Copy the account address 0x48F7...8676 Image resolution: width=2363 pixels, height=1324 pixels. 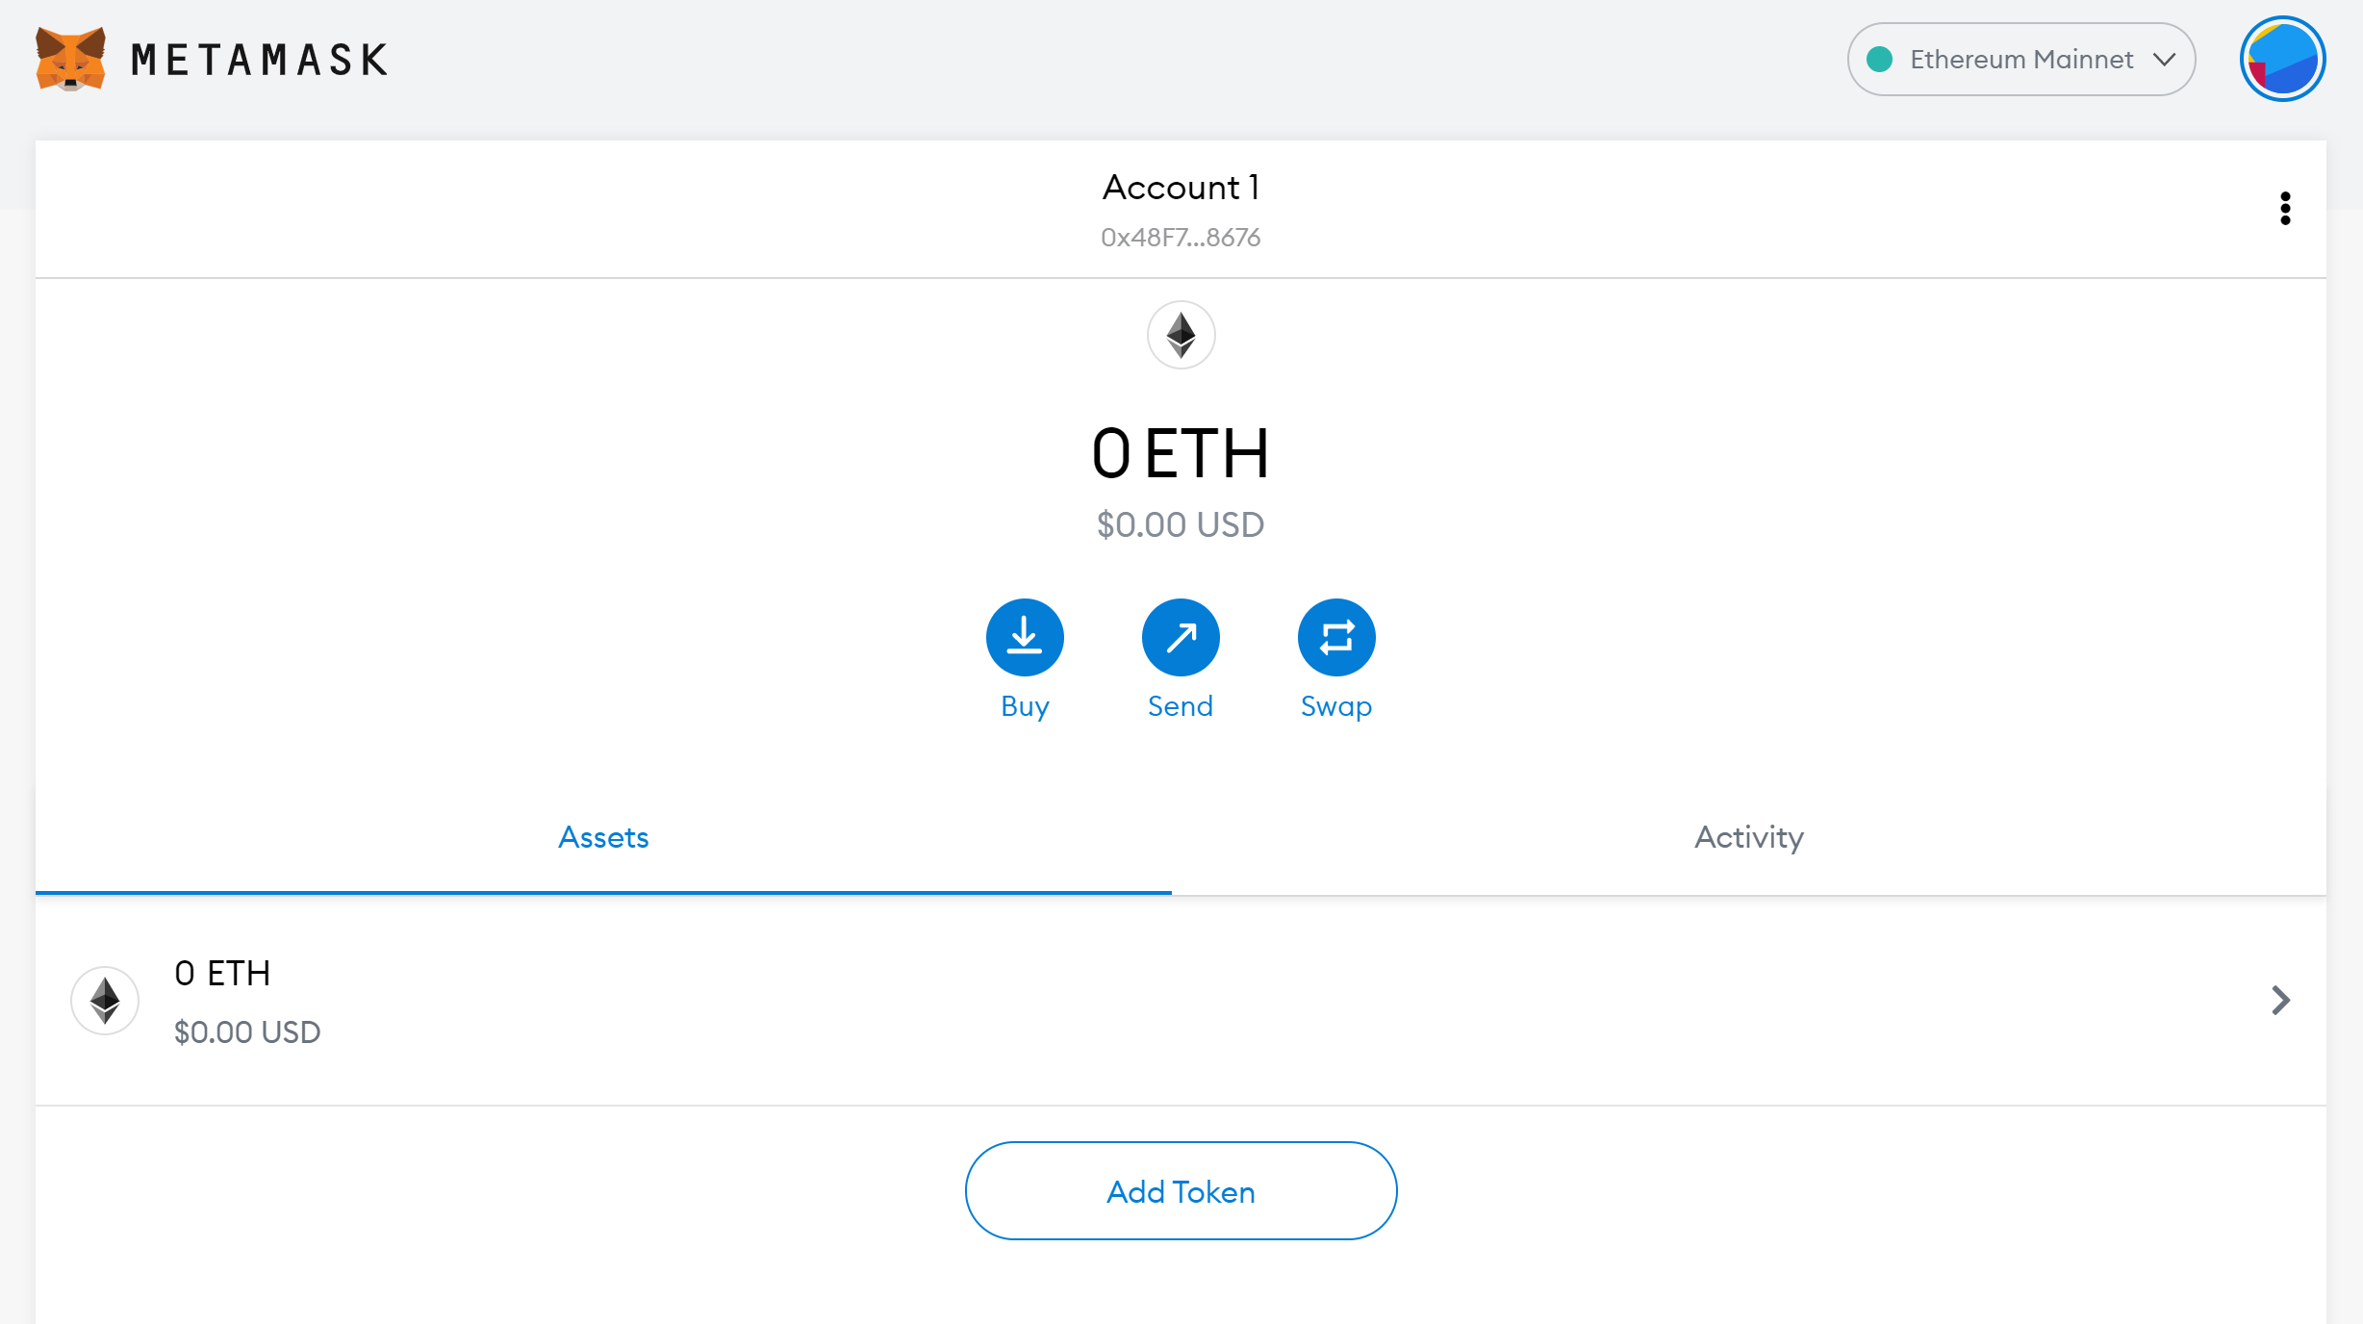tap(1181, 238)
